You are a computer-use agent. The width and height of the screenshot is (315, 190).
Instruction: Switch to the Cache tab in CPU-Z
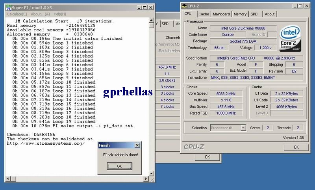tap(204, 14)
